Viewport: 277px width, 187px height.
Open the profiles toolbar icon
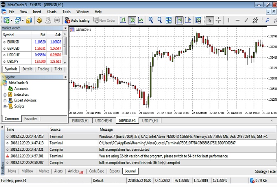(x=18, y=20)
